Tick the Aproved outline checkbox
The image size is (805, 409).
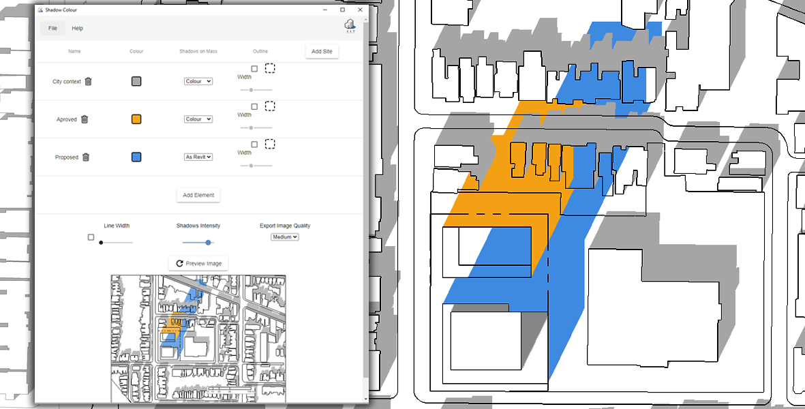(x=254, y=107)
